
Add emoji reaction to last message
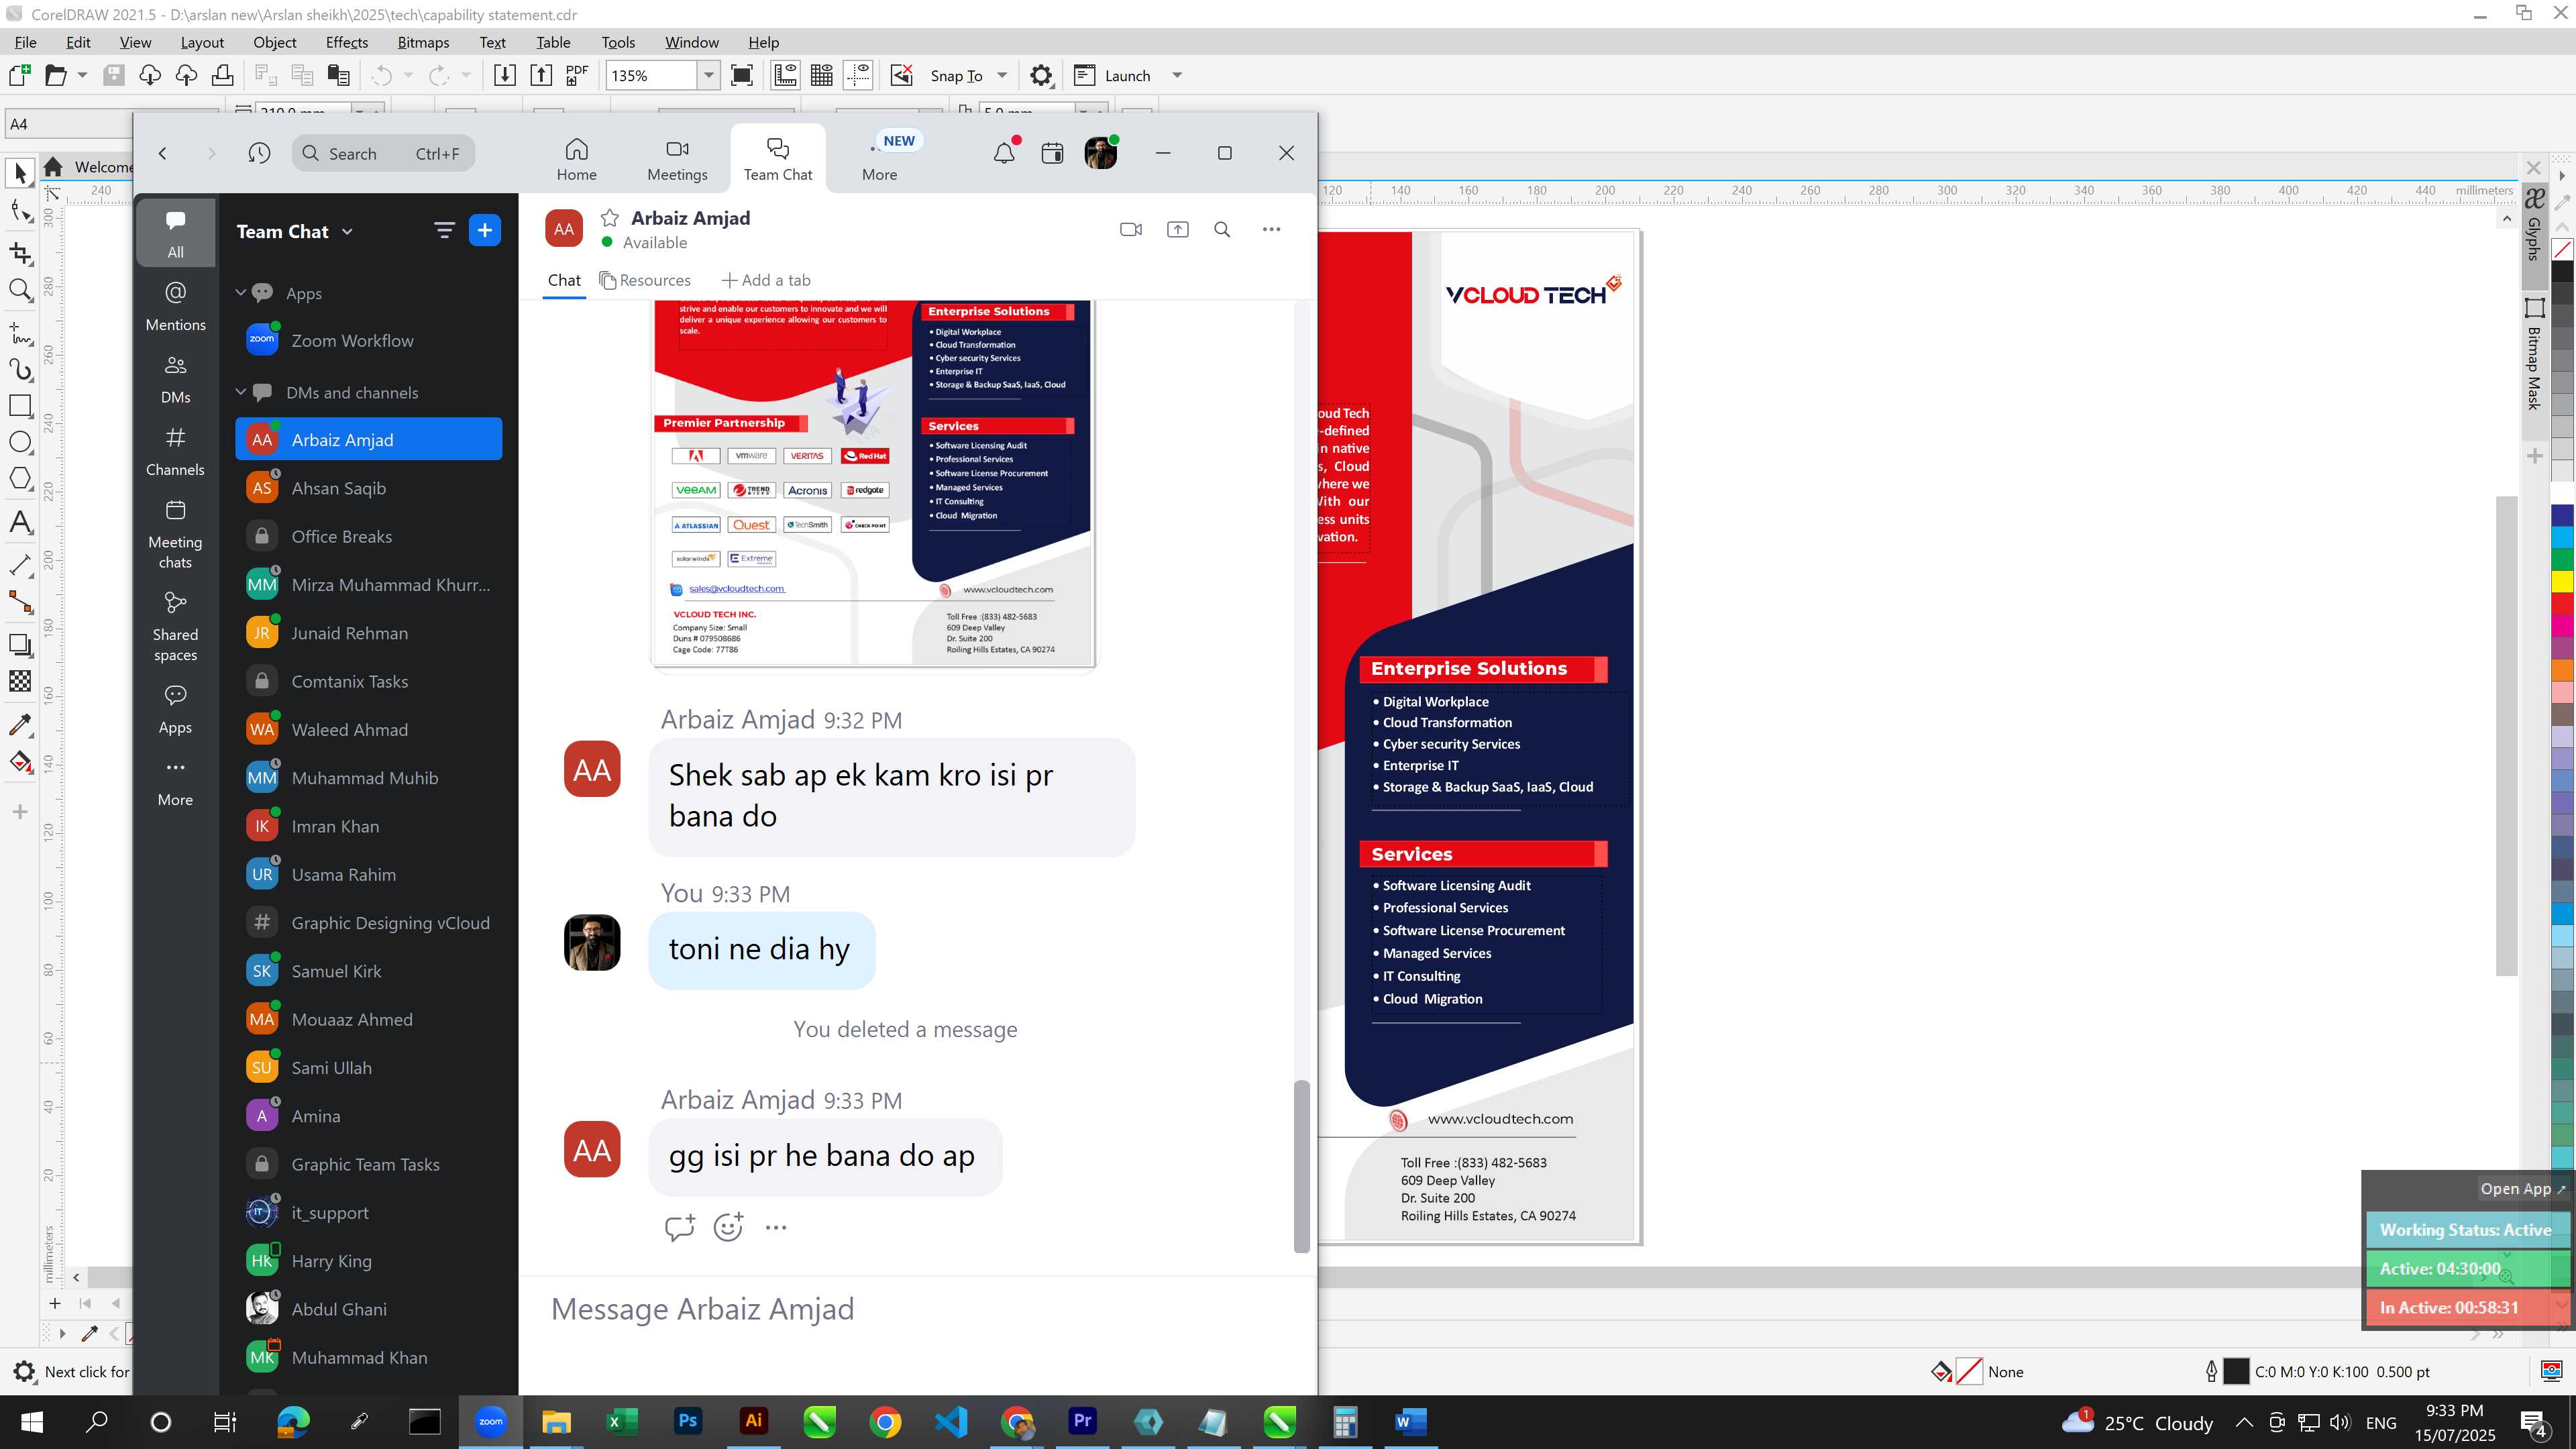click(729, 1227)
